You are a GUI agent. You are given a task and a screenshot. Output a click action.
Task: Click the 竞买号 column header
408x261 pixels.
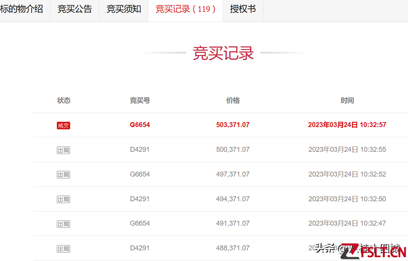coord(140,100)
